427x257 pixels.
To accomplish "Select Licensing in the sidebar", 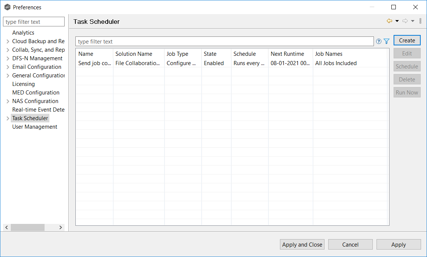I will point(23,84).
